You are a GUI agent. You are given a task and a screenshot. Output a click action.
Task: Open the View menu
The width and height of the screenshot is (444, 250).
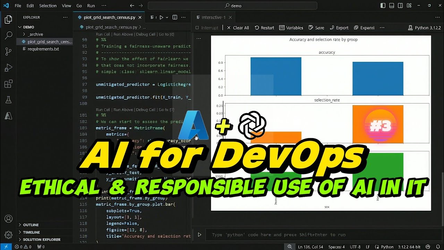pos(67,6)
